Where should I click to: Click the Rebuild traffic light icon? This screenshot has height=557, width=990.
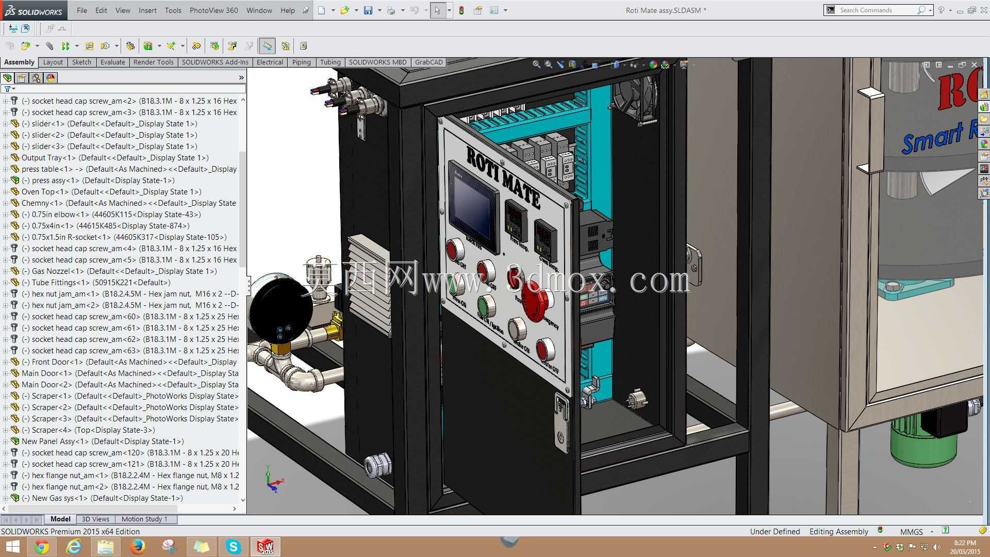461,10
